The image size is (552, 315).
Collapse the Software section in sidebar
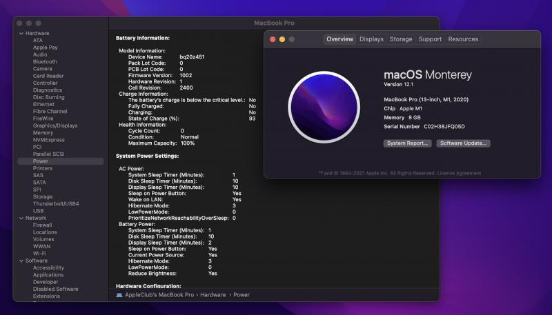pyautogui.click(x=21, y=261)
